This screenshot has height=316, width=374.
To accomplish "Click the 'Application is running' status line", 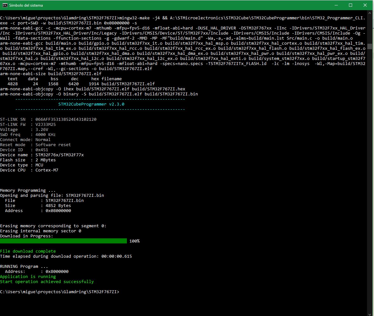I will pyautogui.click(x=28, y=276).
